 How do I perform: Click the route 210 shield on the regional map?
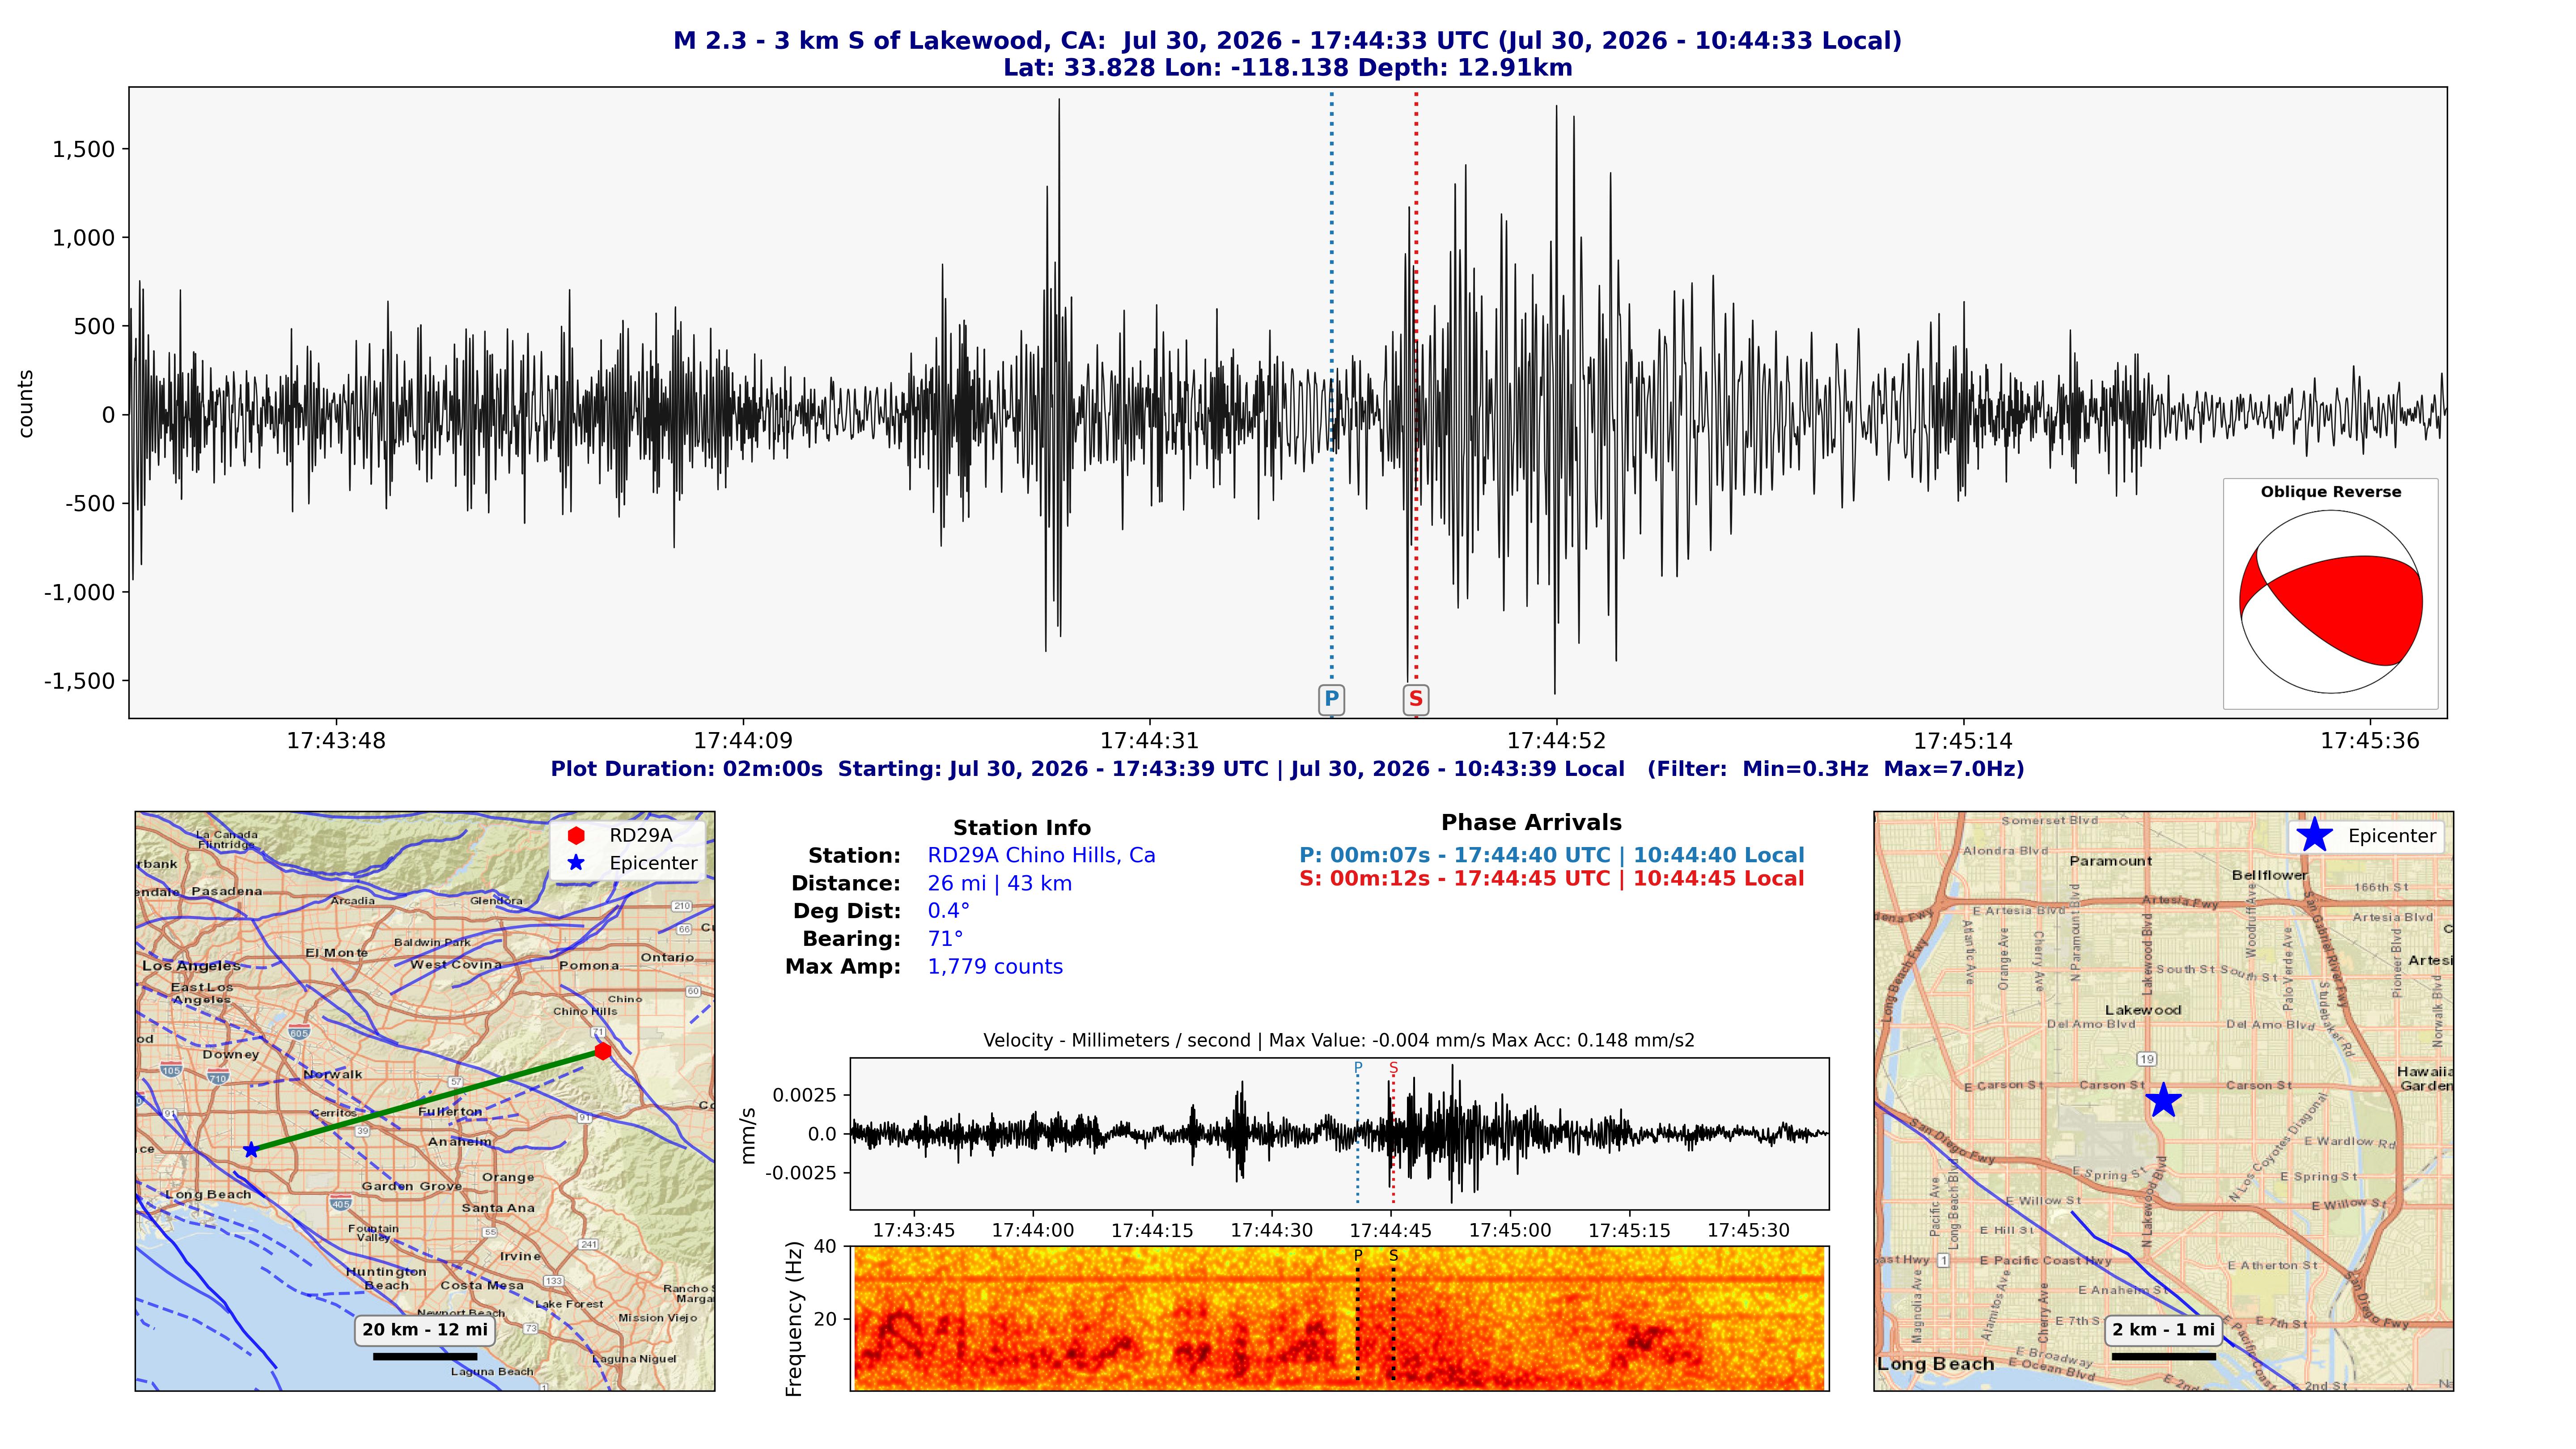pos(682,906)
